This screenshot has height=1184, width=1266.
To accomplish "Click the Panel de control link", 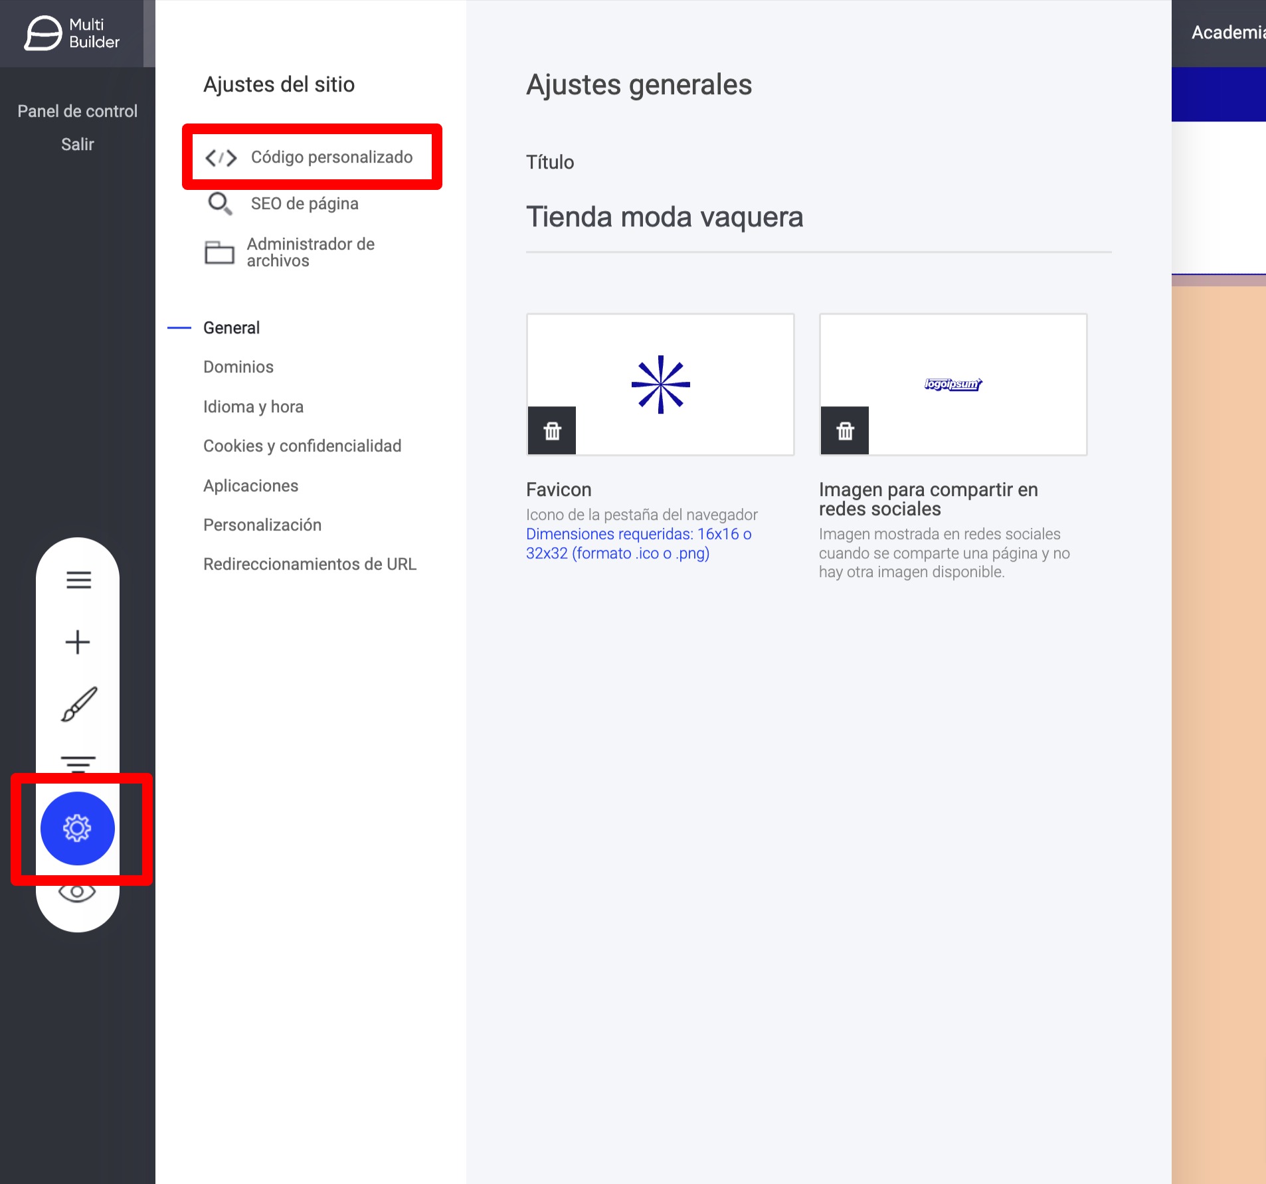I will click(77, 111).
